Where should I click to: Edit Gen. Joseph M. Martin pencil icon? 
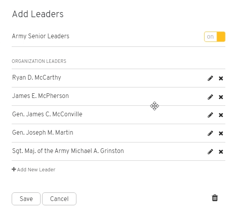[210, 133]
